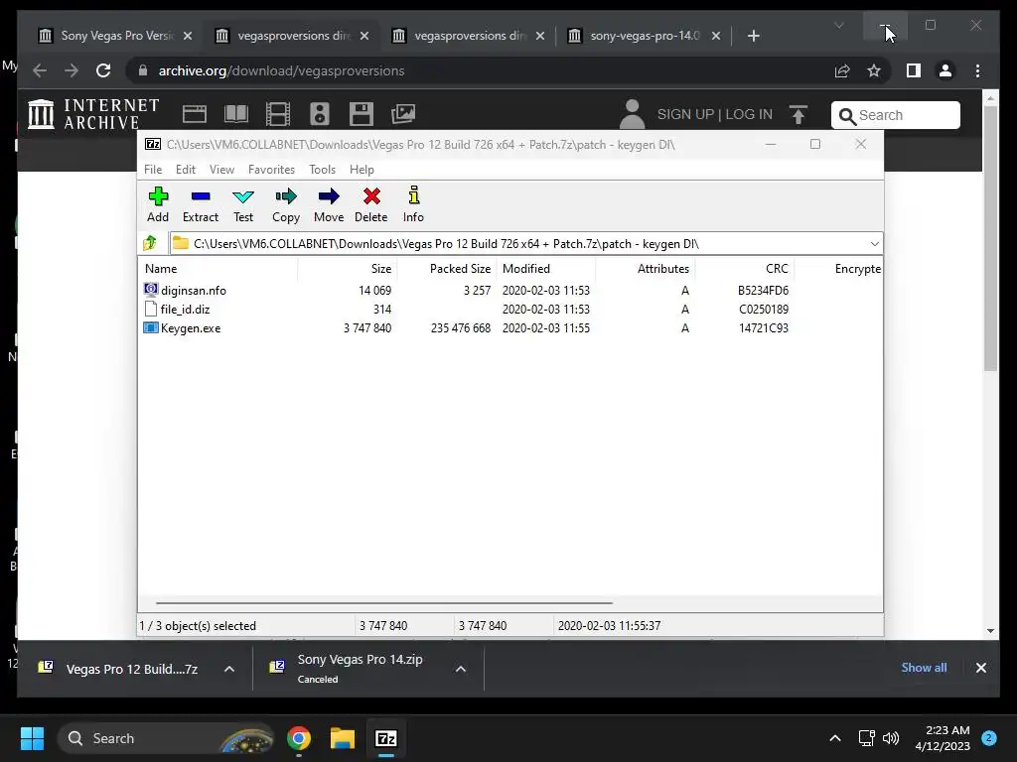Screen dimensions: 1017x762
Task: Open Internet Archive web icon
Action: 195,114
